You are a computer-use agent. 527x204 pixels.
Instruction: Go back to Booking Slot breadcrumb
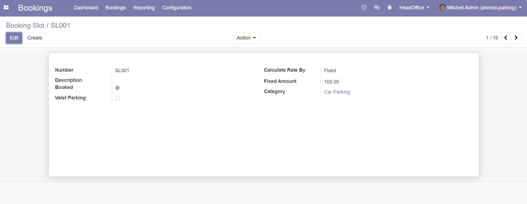point(25,26)
